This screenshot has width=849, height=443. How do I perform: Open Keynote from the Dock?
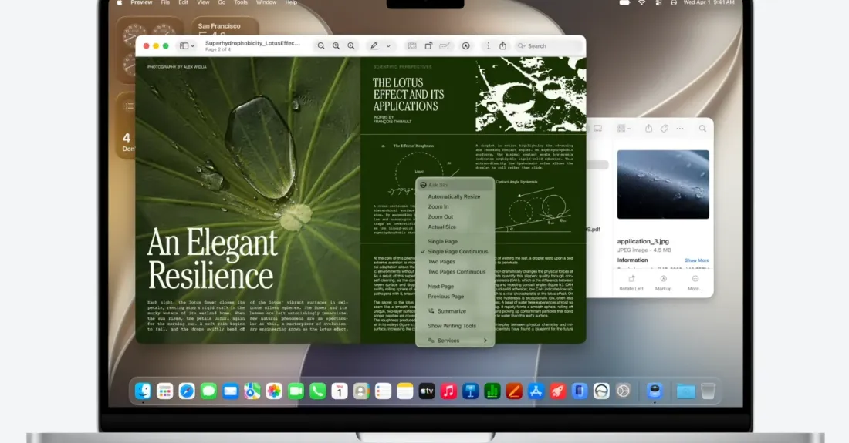[471, 391]
